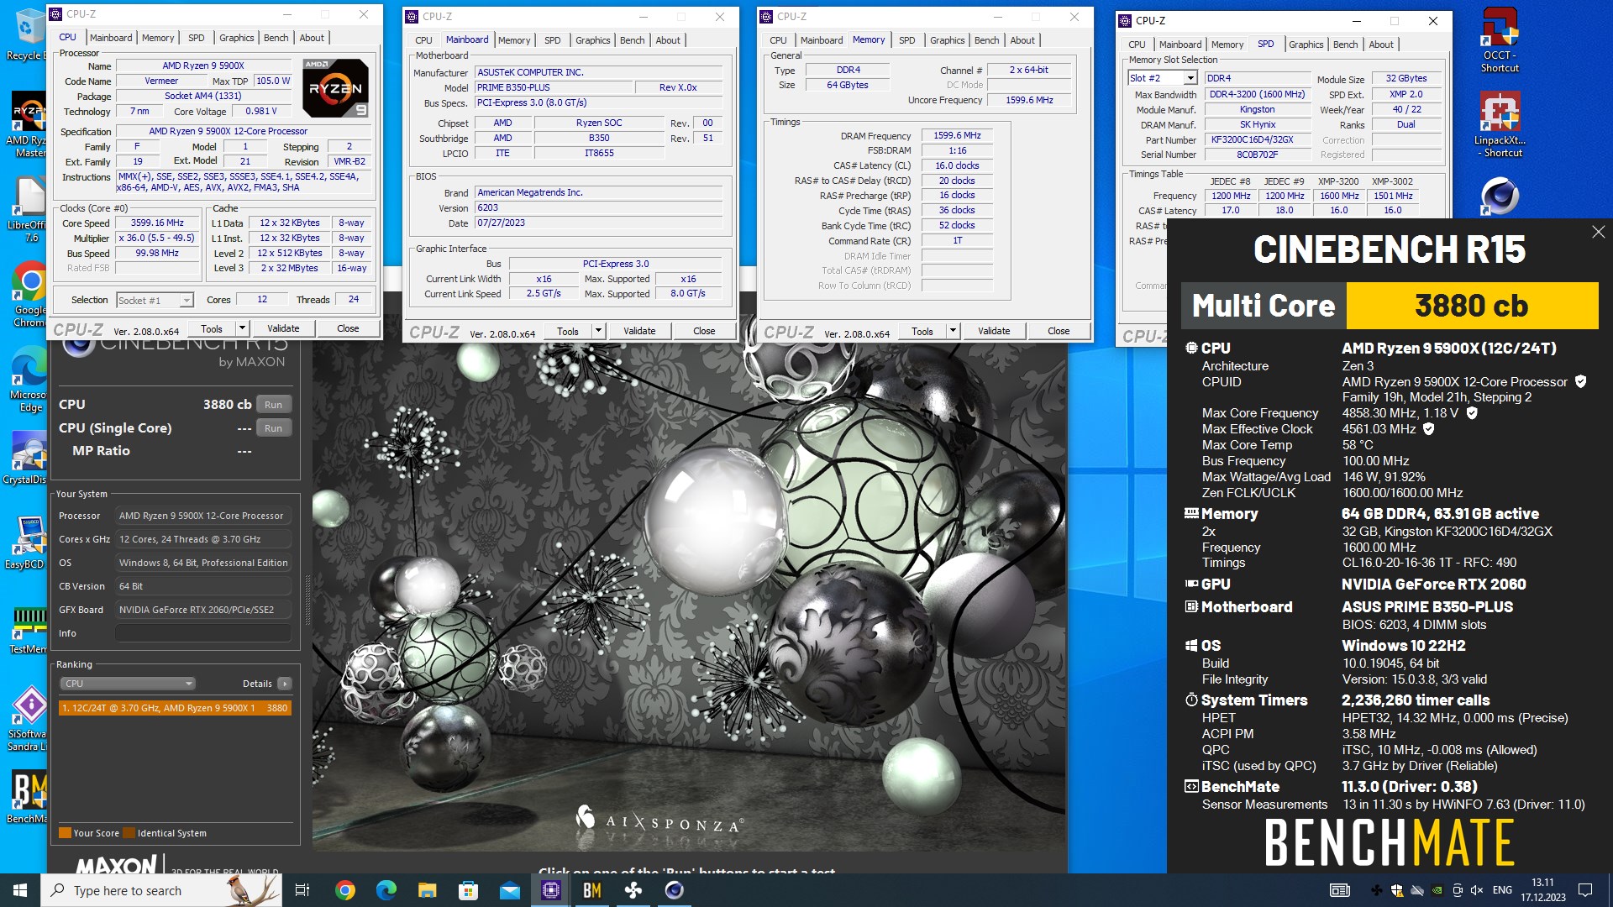The width and height of the screenshot is (1613, 907).
Task: Open the notification center icon
Action: [1585, 890]
